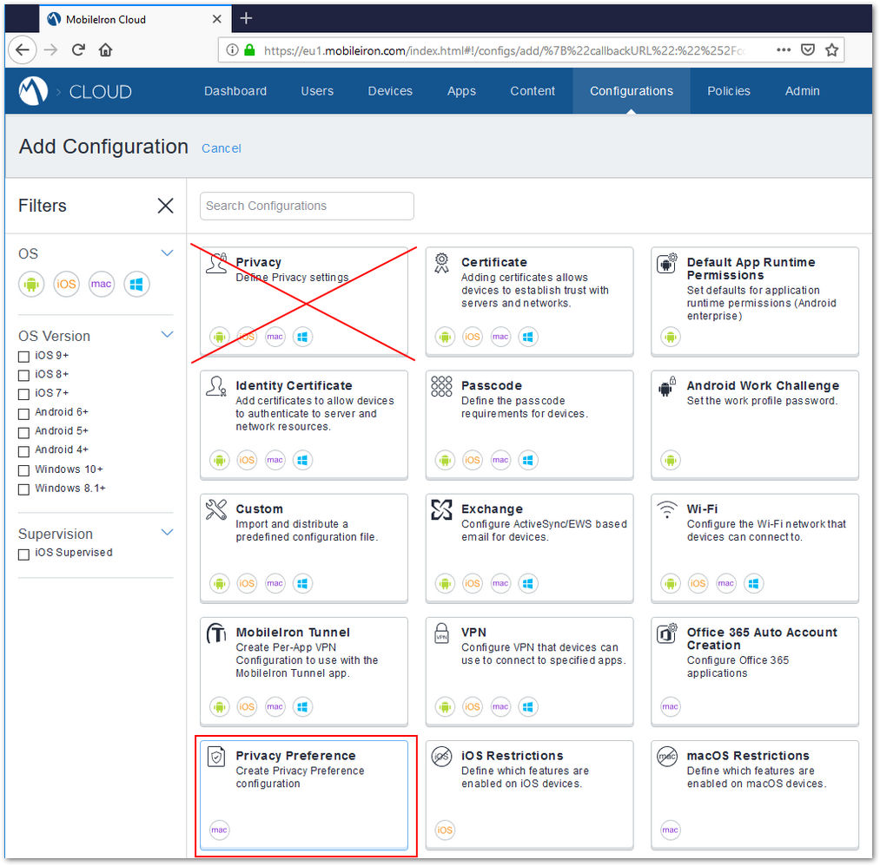Click the Office 365 Auto Account icon
The image size is (880, 866).
[x=667, y=633]
